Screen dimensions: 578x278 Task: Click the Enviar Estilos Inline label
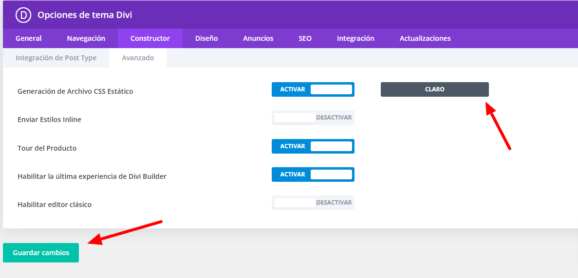pyautogui.click(x=49, y=120)
